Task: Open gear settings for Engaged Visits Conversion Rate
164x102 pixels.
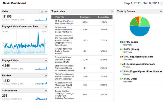Action: (46, 27)
